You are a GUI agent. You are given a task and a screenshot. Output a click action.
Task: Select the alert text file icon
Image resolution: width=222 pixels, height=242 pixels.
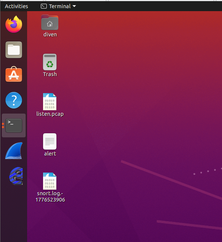click(x=50, y=141)
